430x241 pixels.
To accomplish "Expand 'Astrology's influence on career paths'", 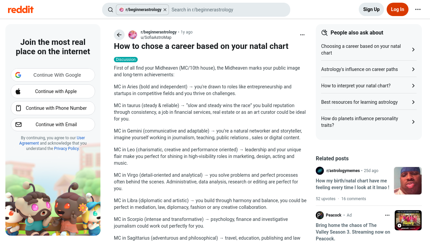I will tap(369, 69).
